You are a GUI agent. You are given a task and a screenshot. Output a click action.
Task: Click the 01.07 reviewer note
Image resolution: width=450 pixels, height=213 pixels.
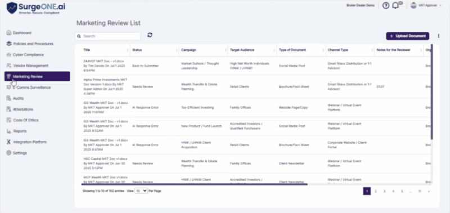coord(380,87)
